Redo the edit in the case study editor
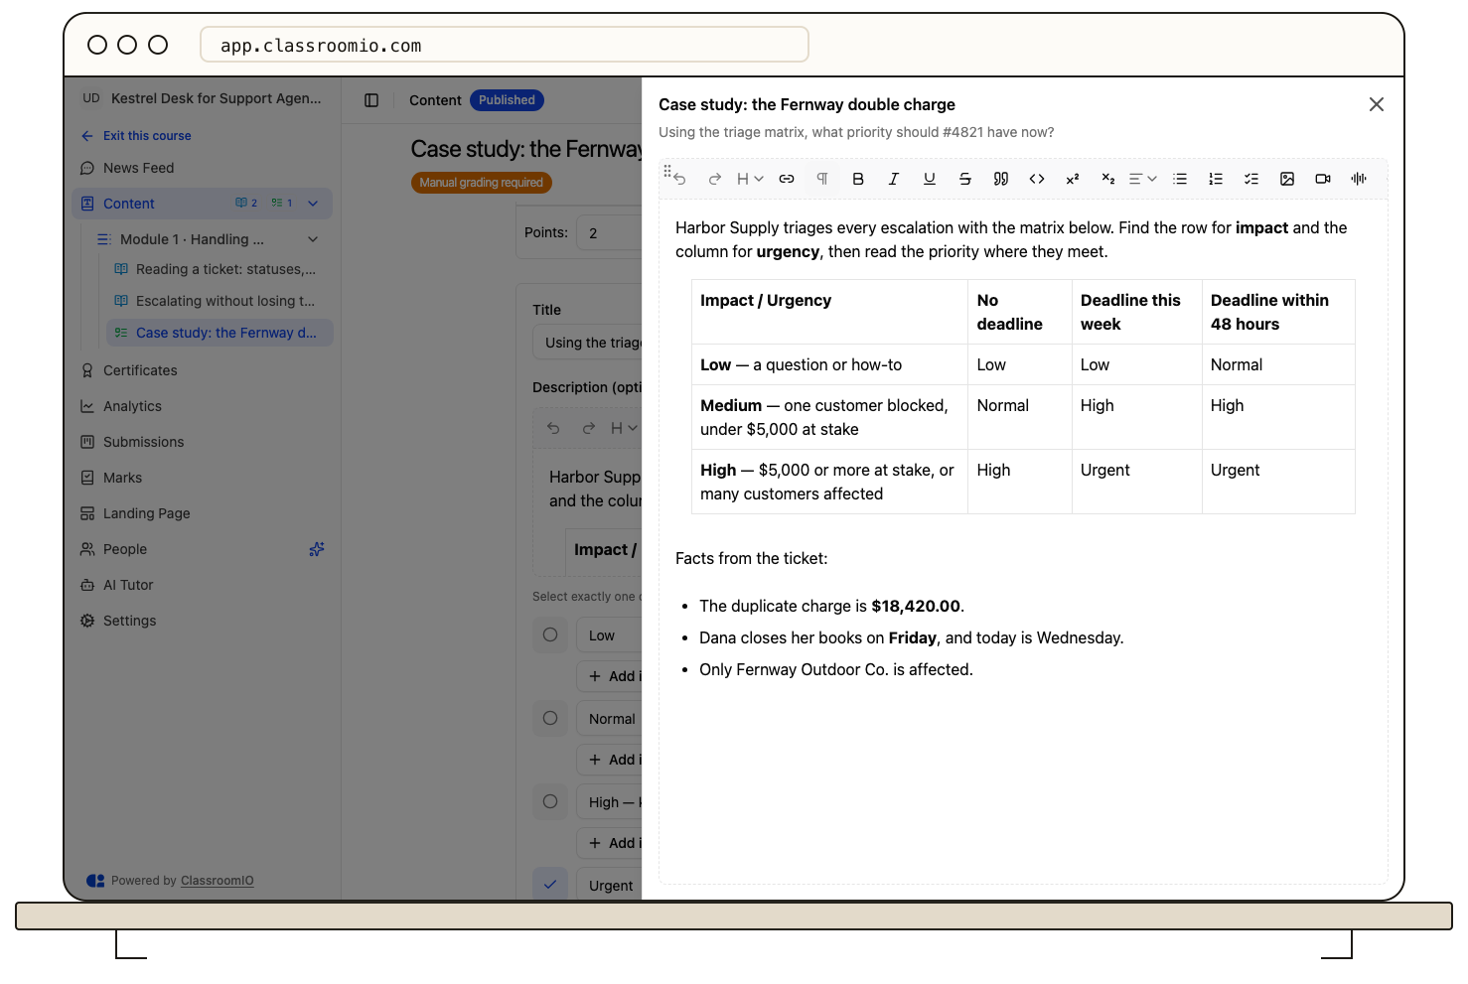This screenshot has width=1468, height=984. (x=714, y=179)
